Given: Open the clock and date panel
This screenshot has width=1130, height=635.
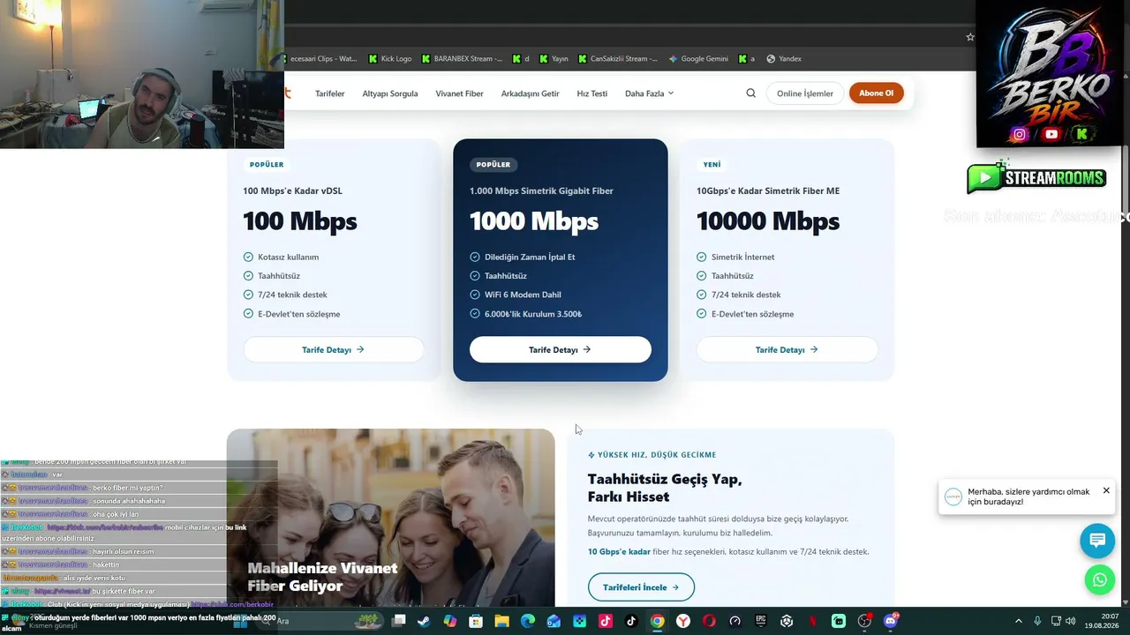Looking at the screenshot, I should click(1103, 621).
